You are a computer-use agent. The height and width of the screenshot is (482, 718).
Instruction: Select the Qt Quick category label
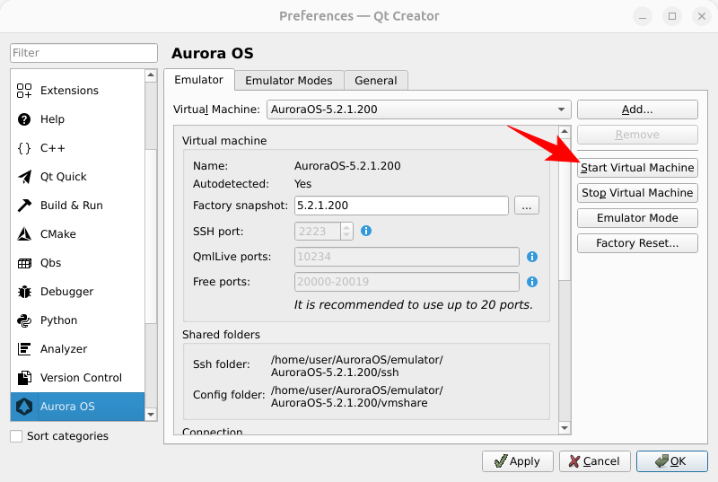[x=63, y=177]
